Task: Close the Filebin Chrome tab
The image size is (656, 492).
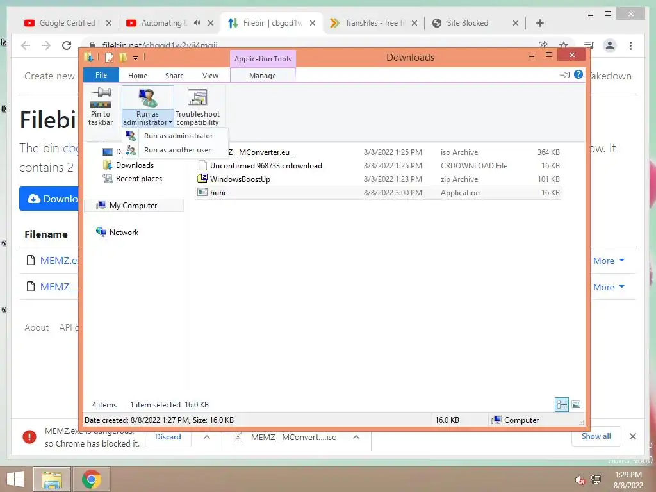Action: click(313, 23)
